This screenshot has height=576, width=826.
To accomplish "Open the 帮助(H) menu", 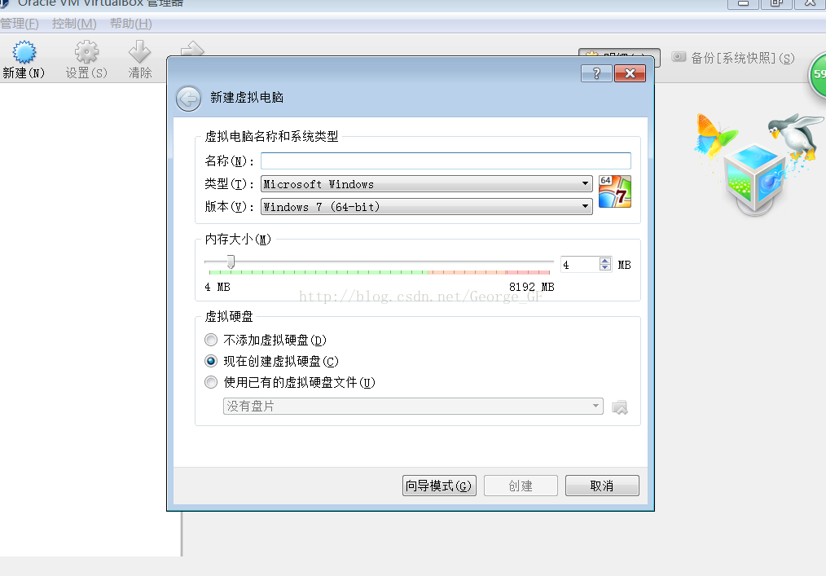I will pyautogui.click(x=130, y=24).
